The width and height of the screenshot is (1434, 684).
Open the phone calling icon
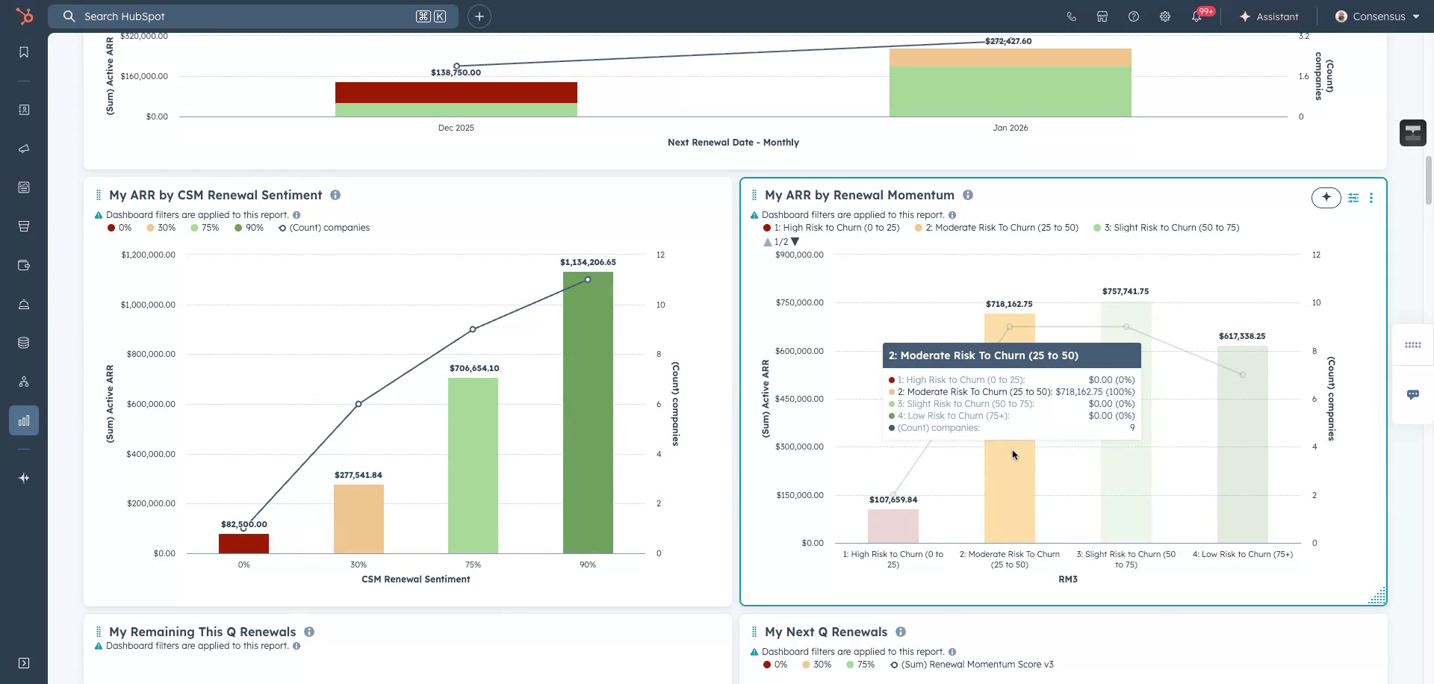point(1072,16)
